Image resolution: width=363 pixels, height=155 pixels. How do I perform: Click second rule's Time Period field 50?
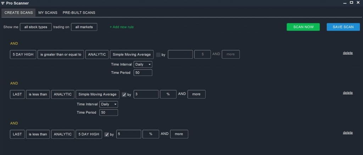[109, 113]
